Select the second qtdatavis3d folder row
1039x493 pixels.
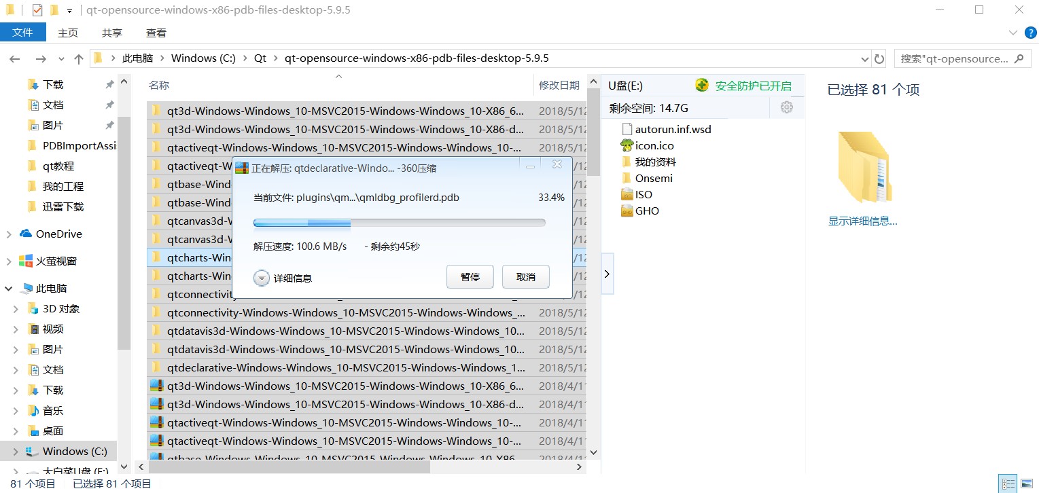pyautogui.click(x=366, y=349)
